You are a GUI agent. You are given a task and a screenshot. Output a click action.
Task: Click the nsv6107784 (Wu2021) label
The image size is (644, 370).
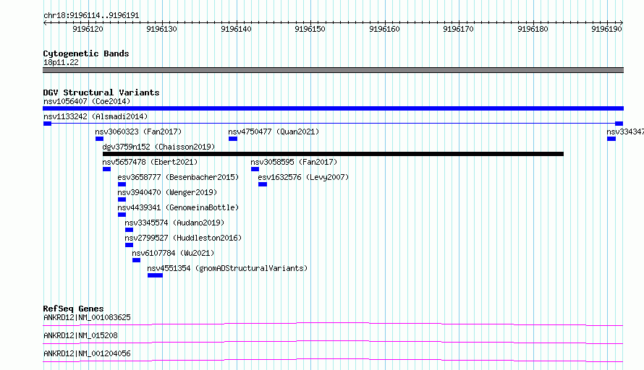click(173, 253)
